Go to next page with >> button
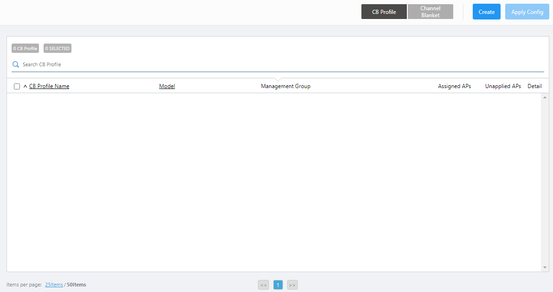Image resolution: width=553 pixels, height=292 pixels. 292,285
